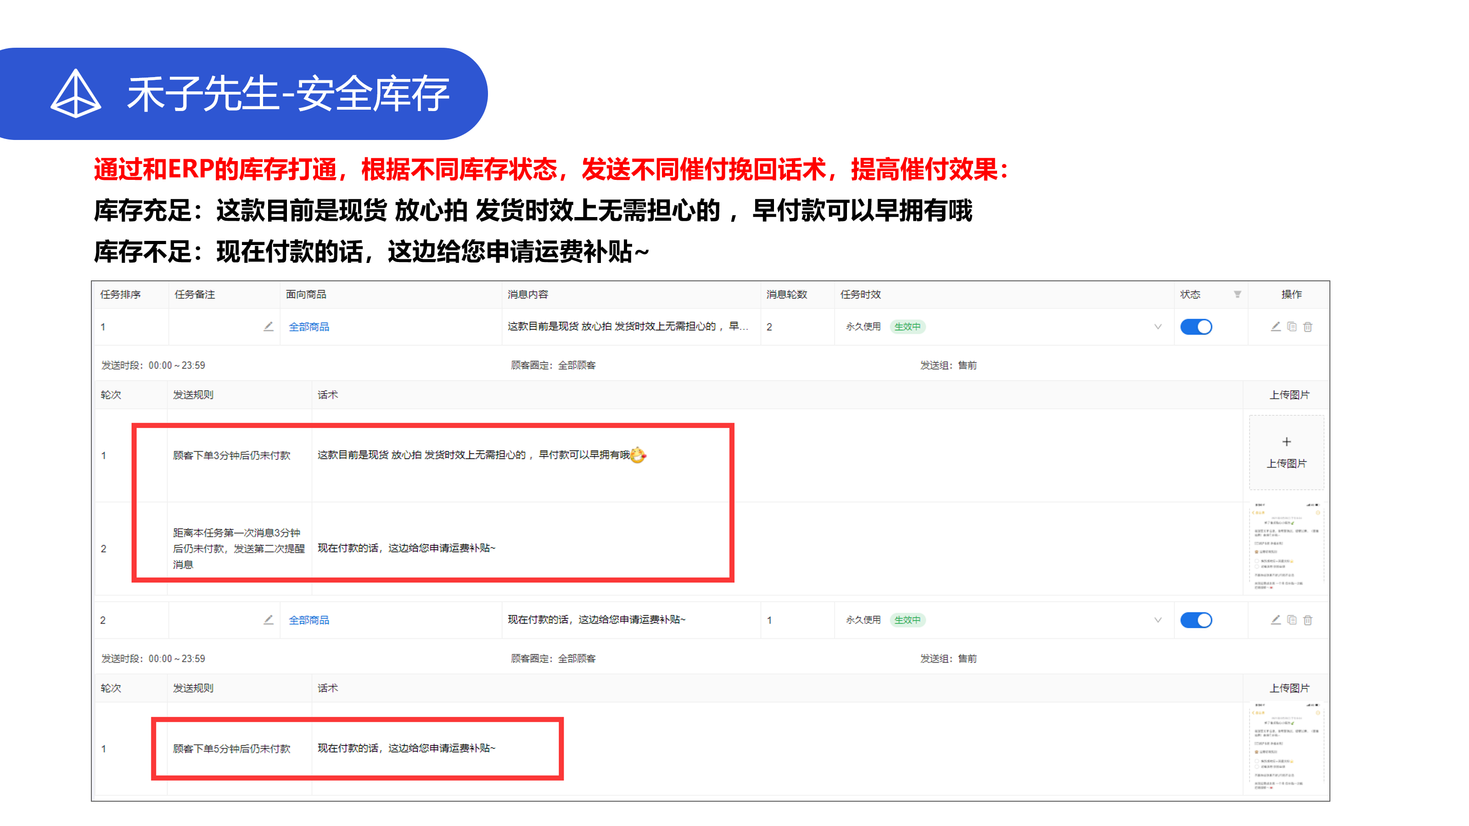
Task: Click the trash delete icon for task 1
Action: [x=1307, y=327]
